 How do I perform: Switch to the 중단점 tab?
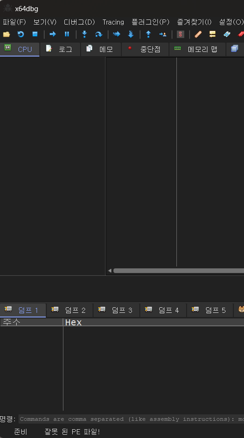[145, 49]
